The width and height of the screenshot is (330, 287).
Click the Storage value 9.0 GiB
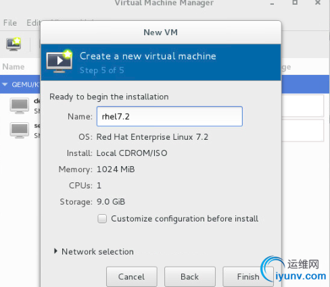111,202
